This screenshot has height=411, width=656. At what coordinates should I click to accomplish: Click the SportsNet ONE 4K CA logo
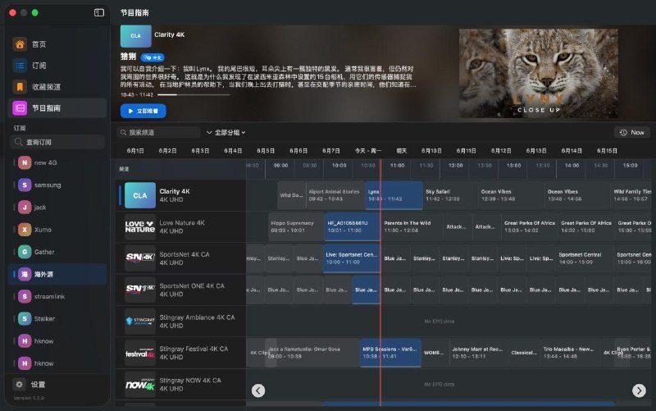point(140,290)
